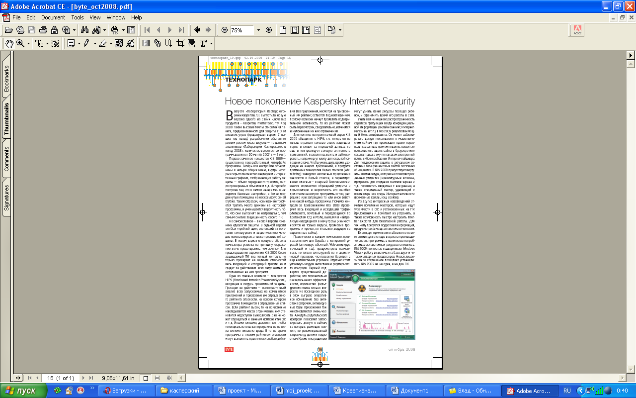The height and width of the screenshot is (398, 636).
Task: Select the Form tool
Action: [x=191, y=43]
